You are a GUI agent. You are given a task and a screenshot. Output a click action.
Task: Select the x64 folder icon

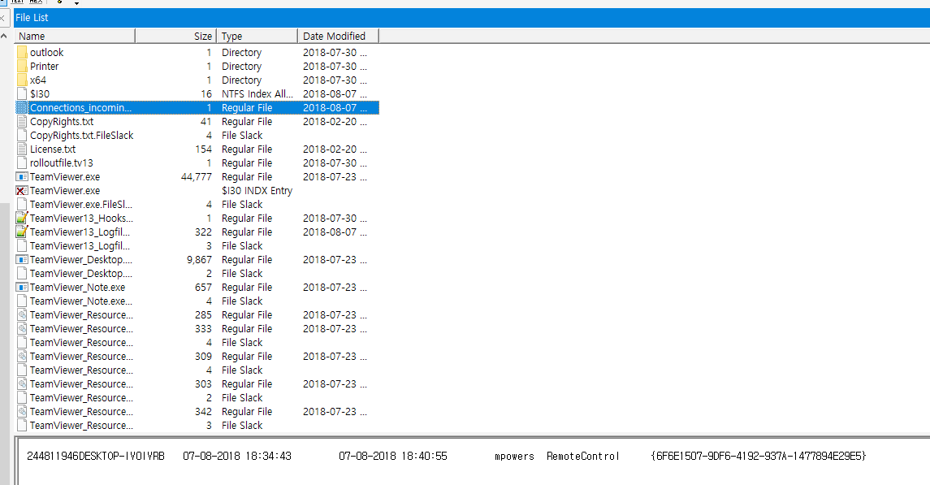click(x=22, y=80)
